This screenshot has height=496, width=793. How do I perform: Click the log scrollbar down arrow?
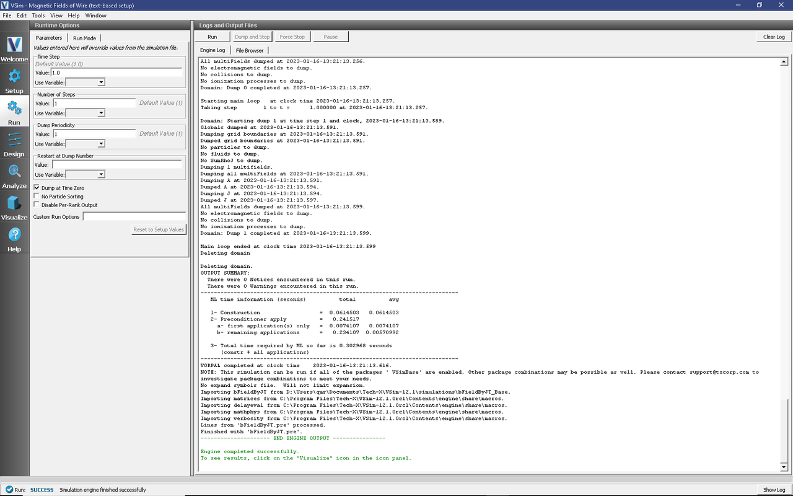click(784, 467)
